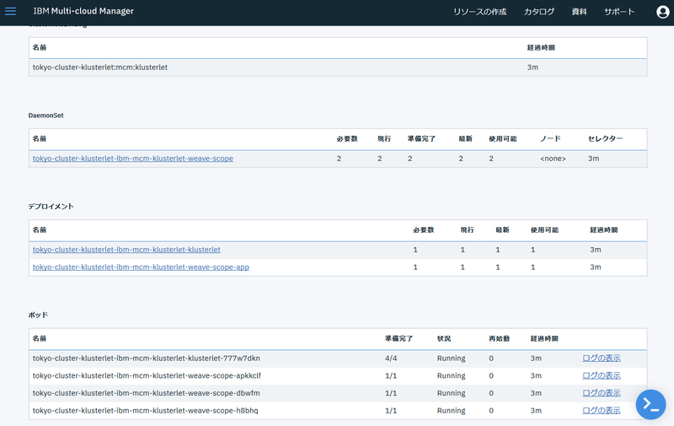Show logs for weave-scope-dbwfm pod
Screen dimensions: 674x426
[602, 393]
